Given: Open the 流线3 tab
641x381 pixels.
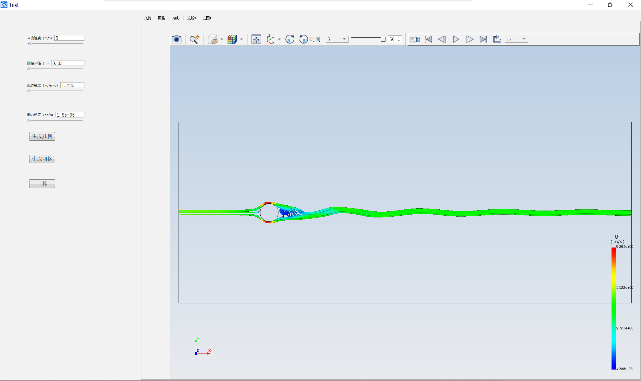Looking at the screenshot, I should point(191,18).
